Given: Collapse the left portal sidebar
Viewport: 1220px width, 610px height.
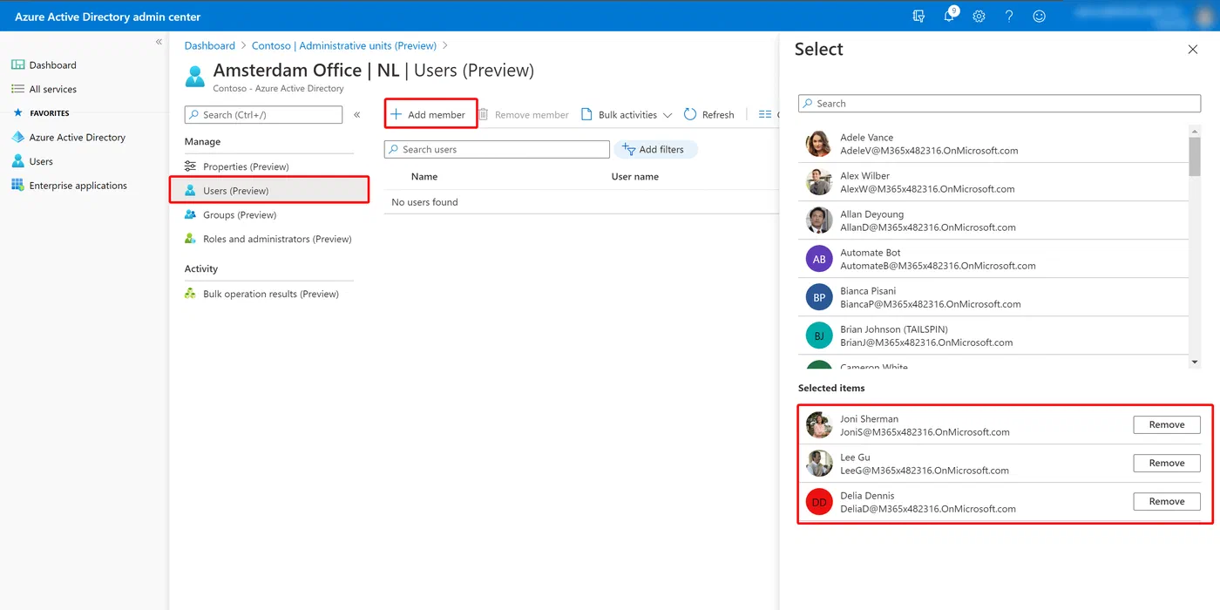Looking at the screenshot, I should pyautogui.click(x=159, y=42).
